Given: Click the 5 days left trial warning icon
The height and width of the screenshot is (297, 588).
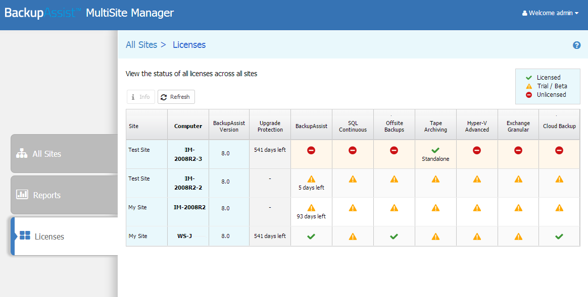Looking at the screenshot, I should point(311,179).
